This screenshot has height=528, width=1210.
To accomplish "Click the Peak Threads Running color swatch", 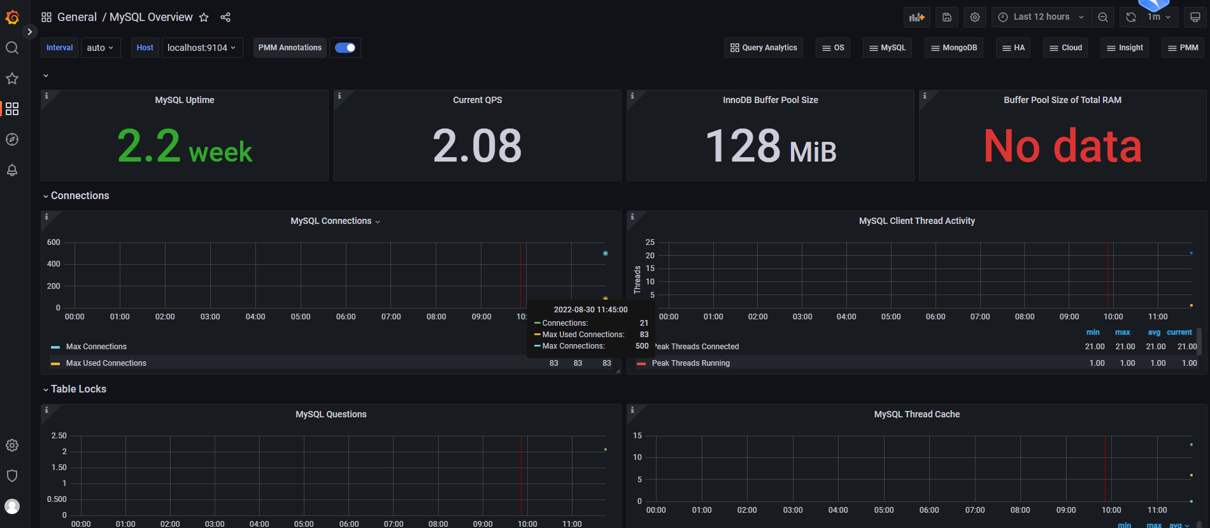I will (641, 364).
